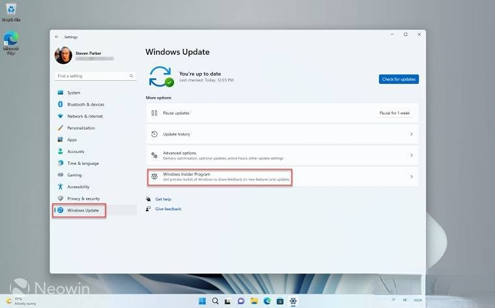Click the Personalization brush icon

(x=61, y=128)
